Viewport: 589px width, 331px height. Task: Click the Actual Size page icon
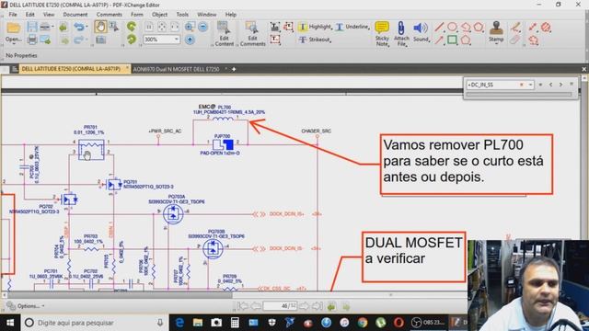pos(149,27)
